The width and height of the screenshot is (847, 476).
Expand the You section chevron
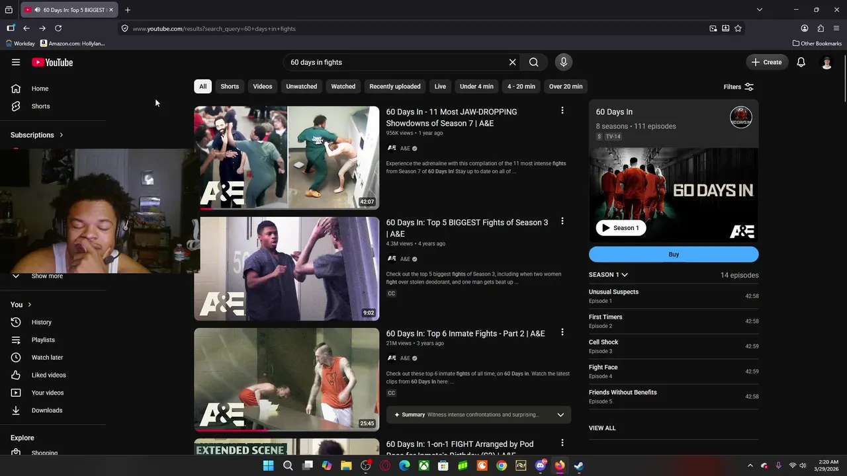click(x=30, y=305)
